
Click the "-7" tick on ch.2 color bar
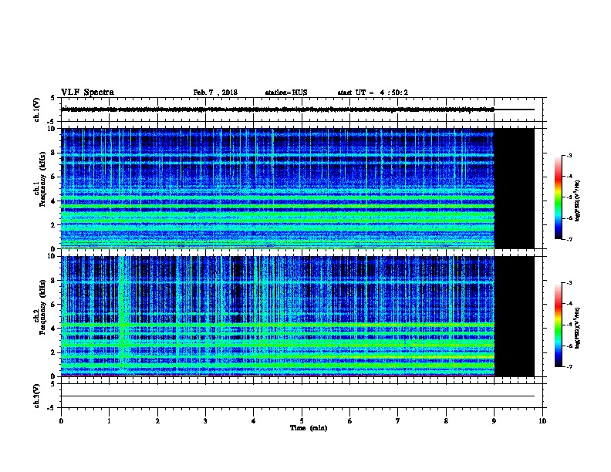pos(569,367)
